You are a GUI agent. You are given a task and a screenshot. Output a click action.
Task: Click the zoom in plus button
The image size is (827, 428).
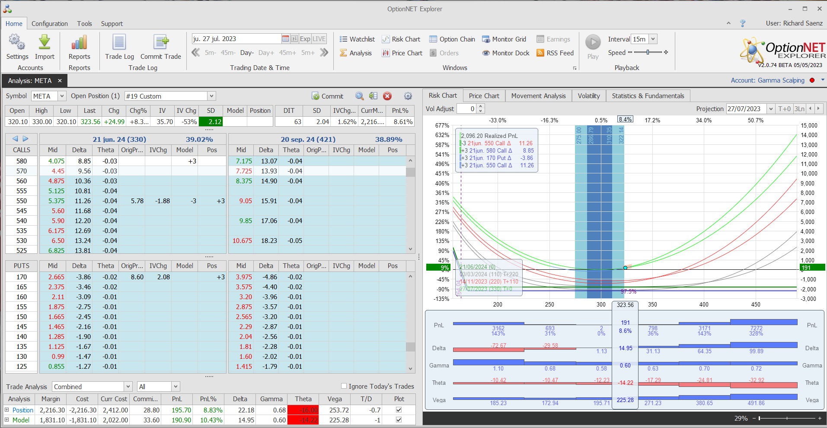[x=820, y=418]
